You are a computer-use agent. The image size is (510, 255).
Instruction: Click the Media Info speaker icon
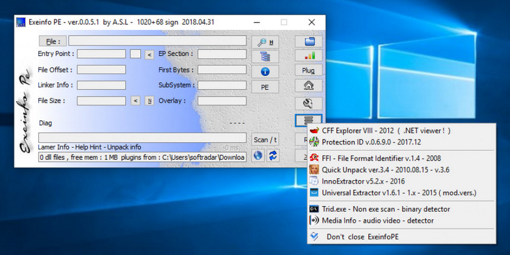314,221
